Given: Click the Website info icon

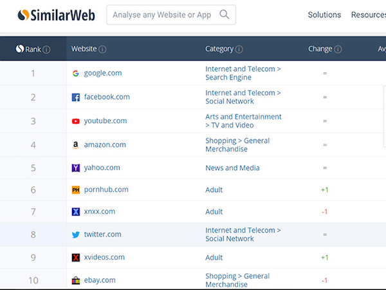Looking at the screenshot, I should coord(102,50).
